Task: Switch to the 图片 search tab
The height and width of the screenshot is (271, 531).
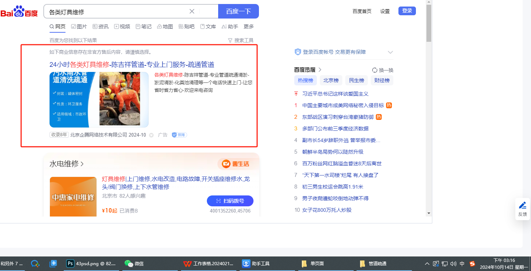Action: click(x=79, y=27)
